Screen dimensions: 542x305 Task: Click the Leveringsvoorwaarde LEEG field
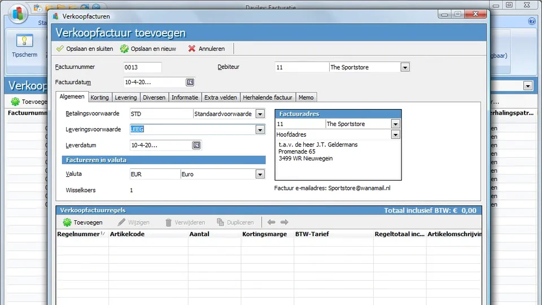(x=193, y=129)
